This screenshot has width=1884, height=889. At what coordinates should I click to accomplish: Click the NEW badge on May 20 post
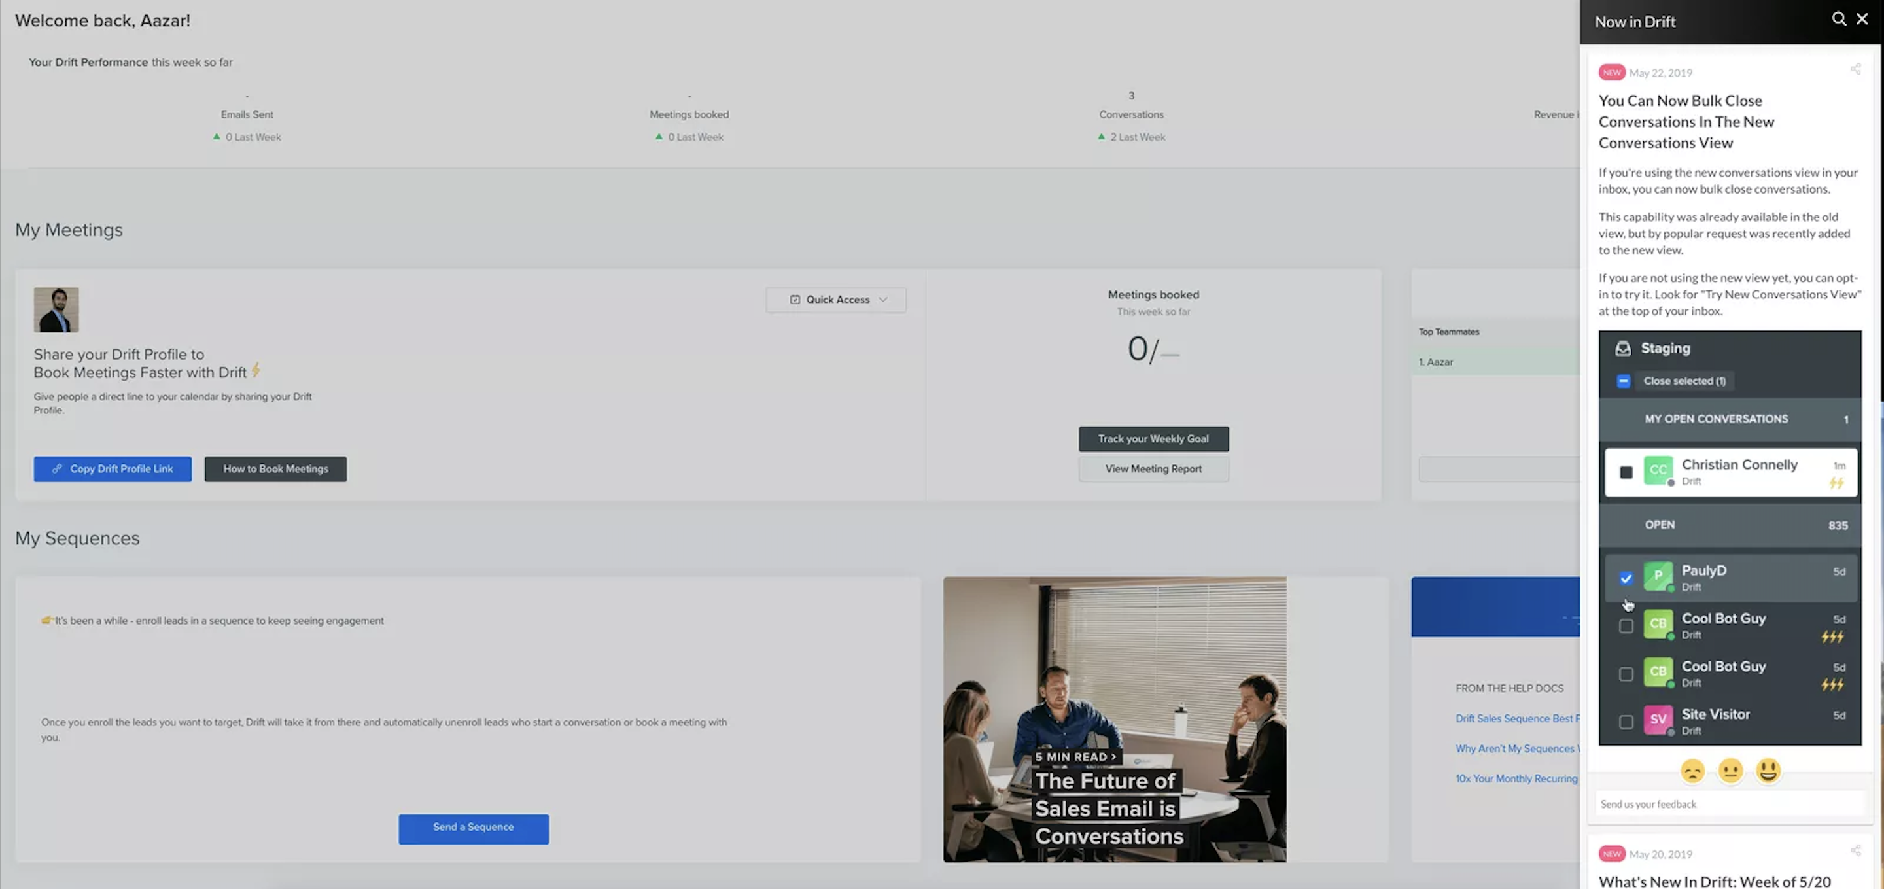1611,854
